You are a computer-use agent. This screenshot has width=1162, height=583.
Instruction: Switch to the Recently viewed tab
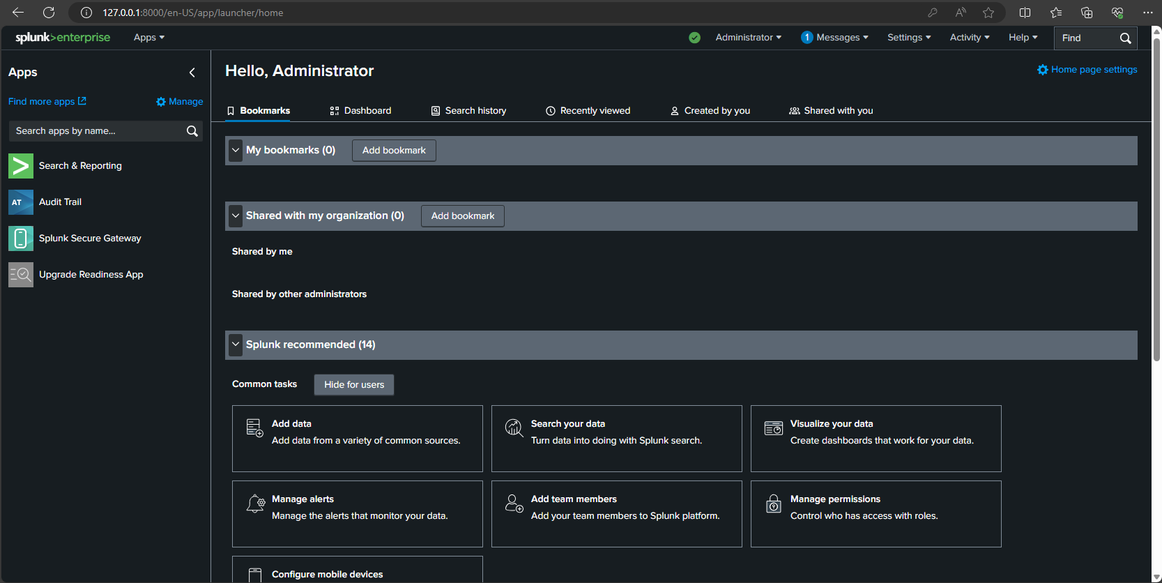[x=588, y=111]
